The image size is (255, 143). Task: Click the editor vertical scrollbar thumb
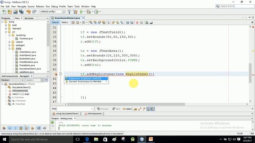pos(250,73)
